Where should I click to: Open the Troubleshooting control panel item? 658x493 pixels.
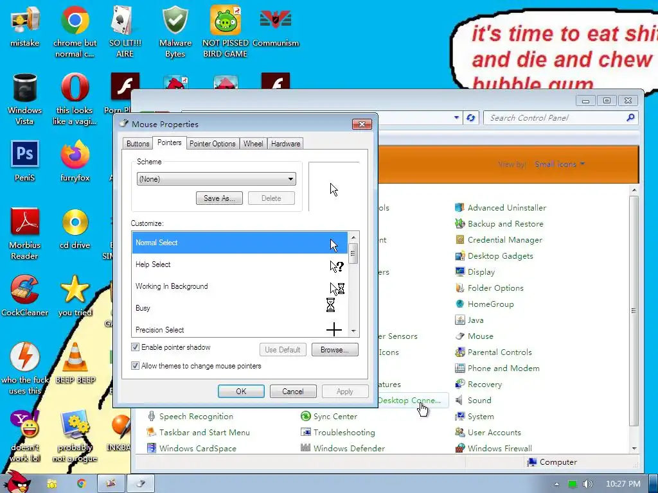338,432
